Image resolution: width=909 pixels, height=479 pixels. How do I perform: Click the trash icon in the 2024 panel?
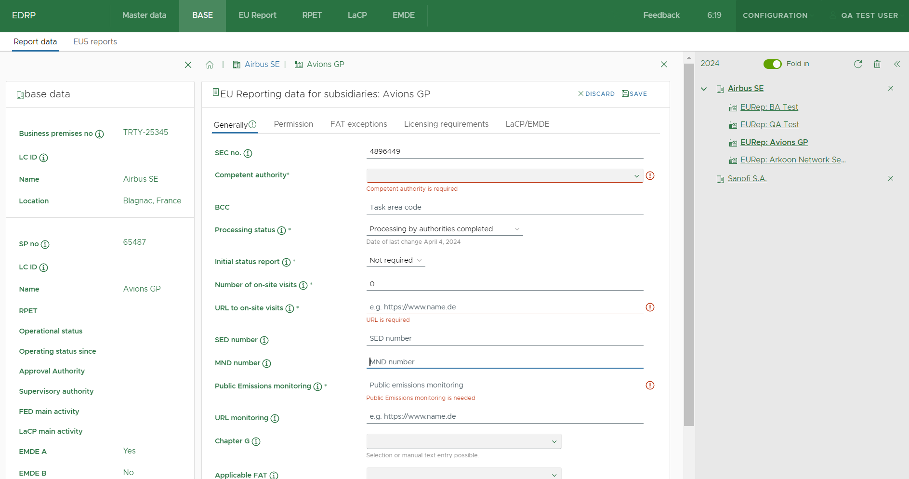(x=877, y=64)
